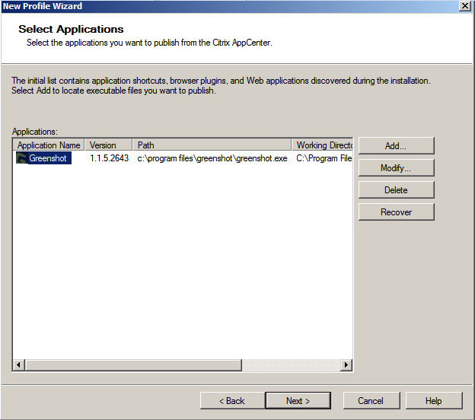Select the Greenshot application name entry
The image size is (475, 420).
(x=49, y=159)
